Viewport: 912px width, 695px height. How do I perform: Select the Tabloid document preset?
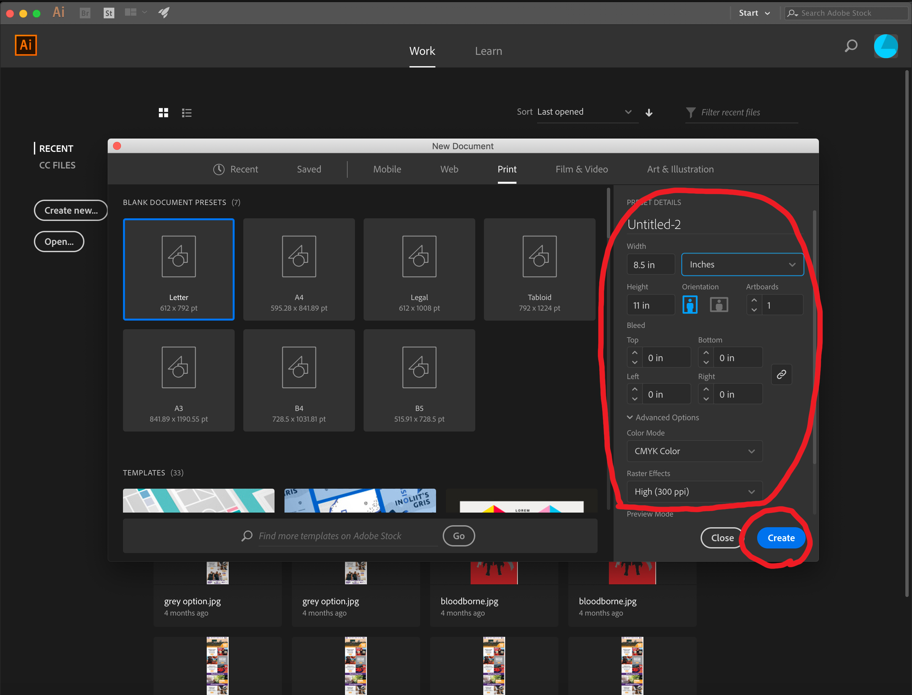pos(539,269)
